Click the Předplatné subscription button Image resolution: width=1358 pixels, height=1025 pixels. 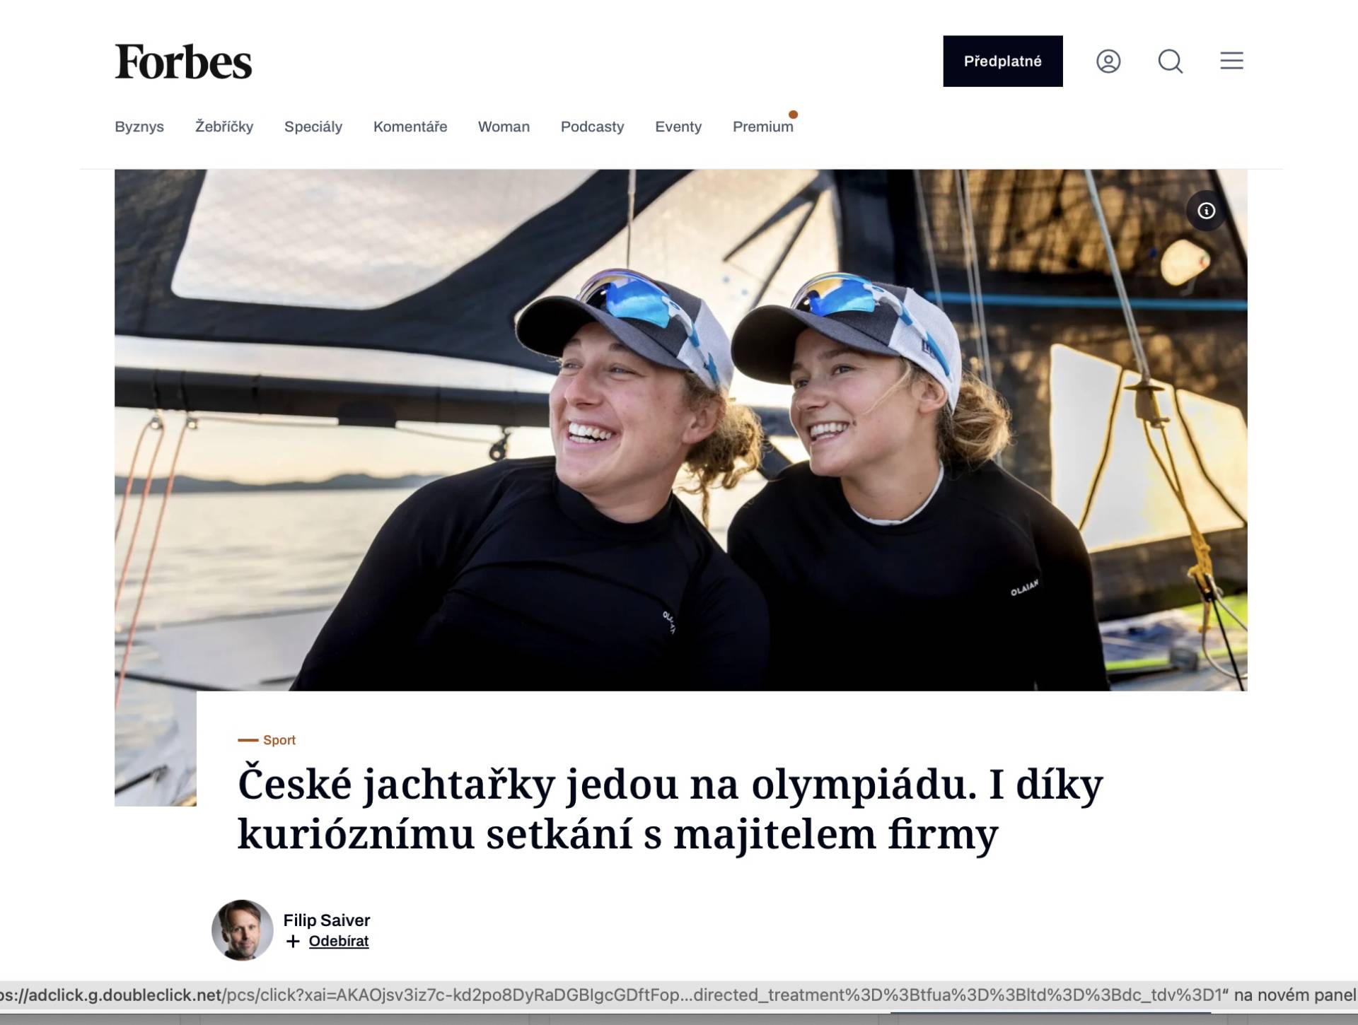tap(1002, 61)
